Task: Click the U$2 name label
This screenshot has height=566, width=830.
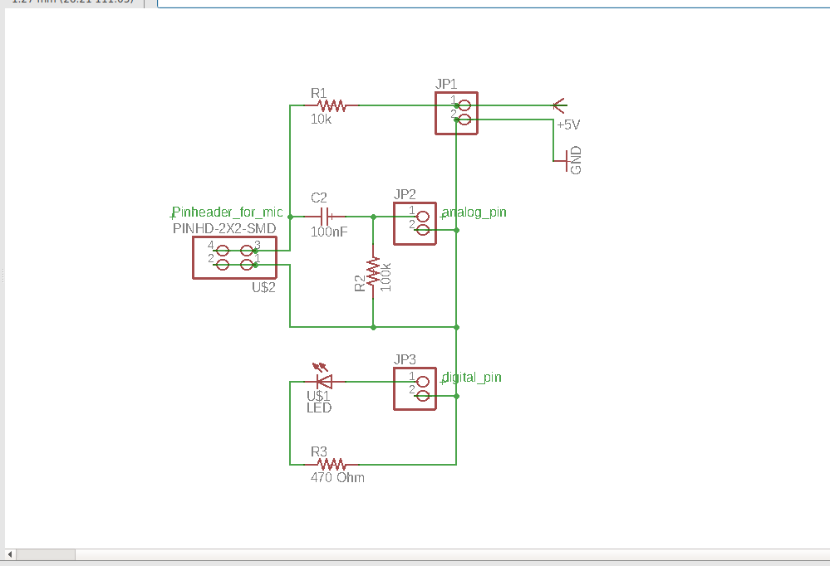Action: click(x=263, y=287)
